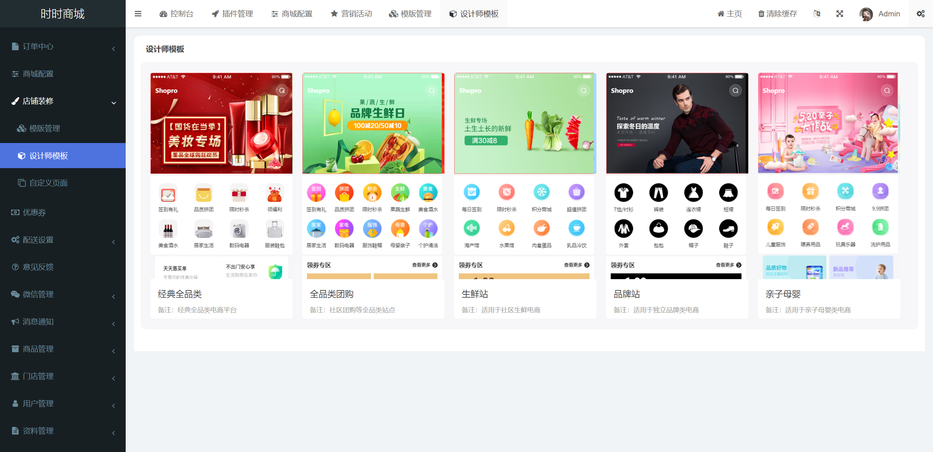The image size is (933, 452).
Task: Collapse the 店铺装修 sidebar section
Action: point(63,101)
